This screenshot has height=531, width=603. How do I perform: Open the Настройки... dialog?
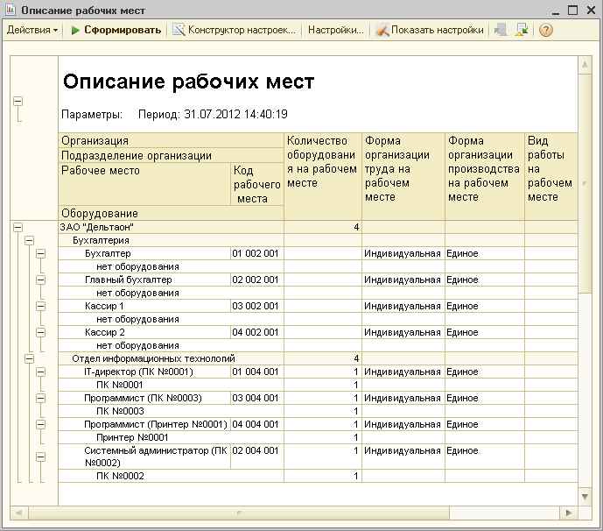pos(336,30)
